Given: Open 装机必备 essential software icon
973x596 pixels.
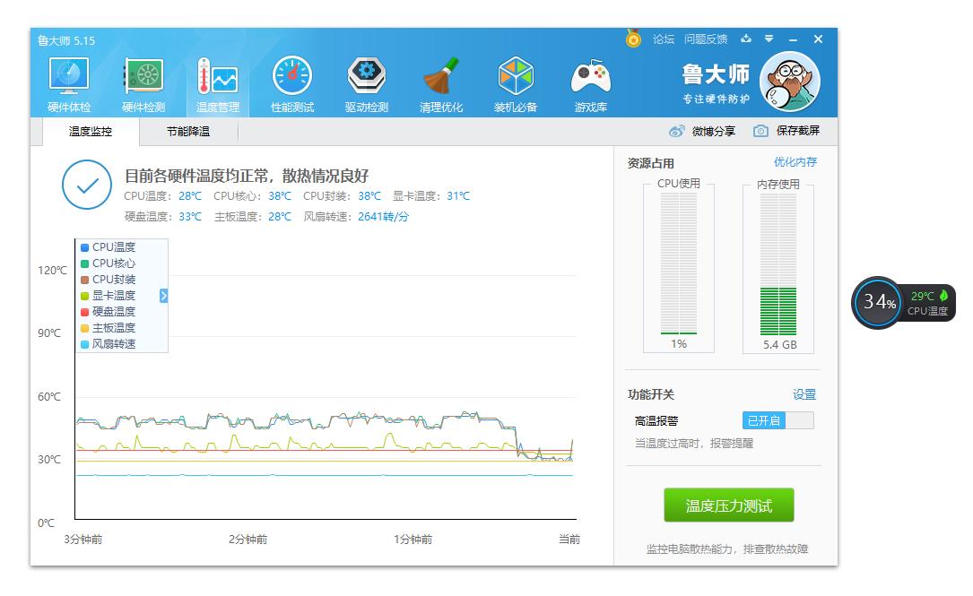Looking at the screenshot, I should pos(516,85).
